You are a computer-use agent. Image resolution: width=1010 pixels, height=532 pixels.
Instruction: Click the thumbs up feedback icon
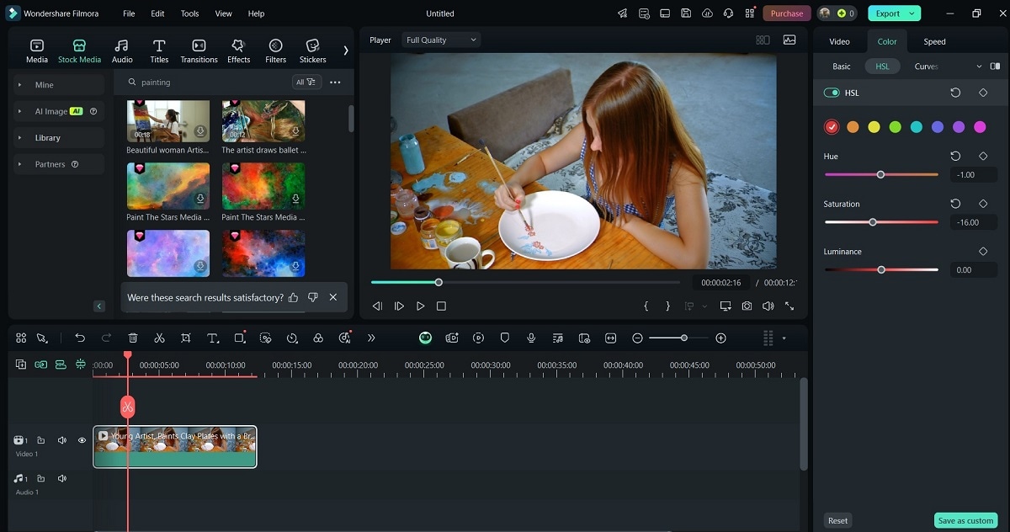tap(294, 297)
